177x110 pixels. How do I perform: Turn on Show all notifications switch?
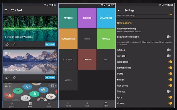[169, 37]
